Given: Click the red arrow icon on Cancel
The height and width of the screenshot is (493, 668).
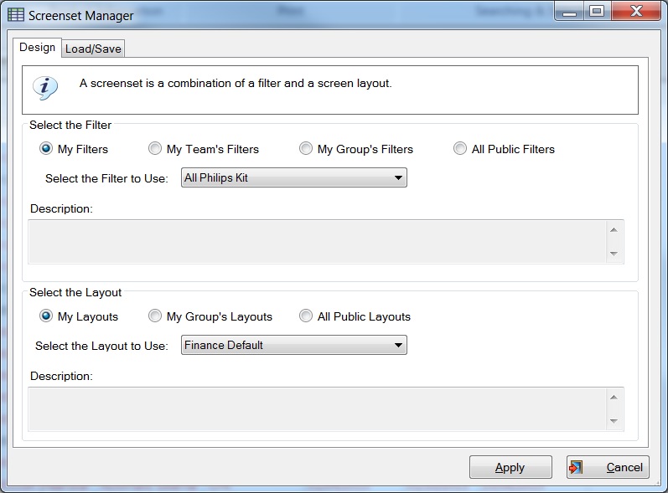Looking at the screenshot, I should pyautogui.click(x=576, y=467).
